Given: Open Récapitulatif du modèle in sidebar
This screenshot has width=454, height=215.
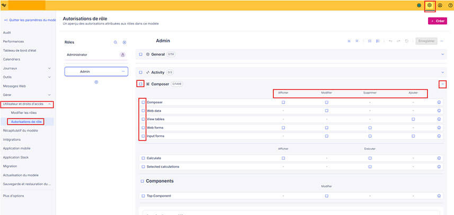Looking at the screenshot, I should tap(20, 130).
